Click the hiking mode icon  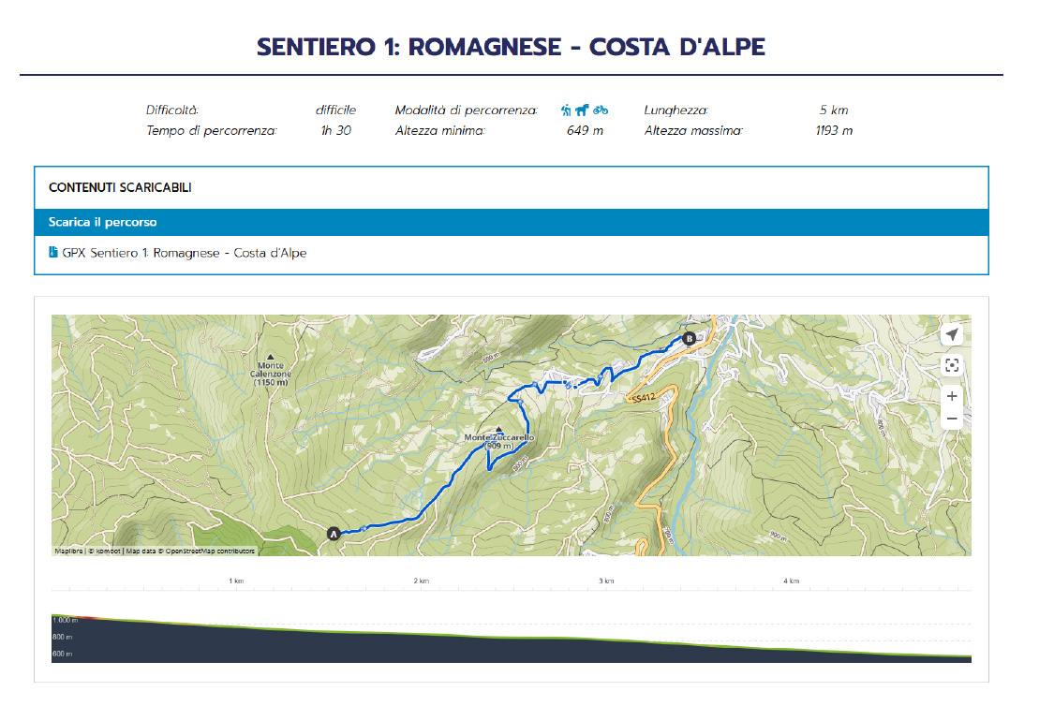pos(566,110)
